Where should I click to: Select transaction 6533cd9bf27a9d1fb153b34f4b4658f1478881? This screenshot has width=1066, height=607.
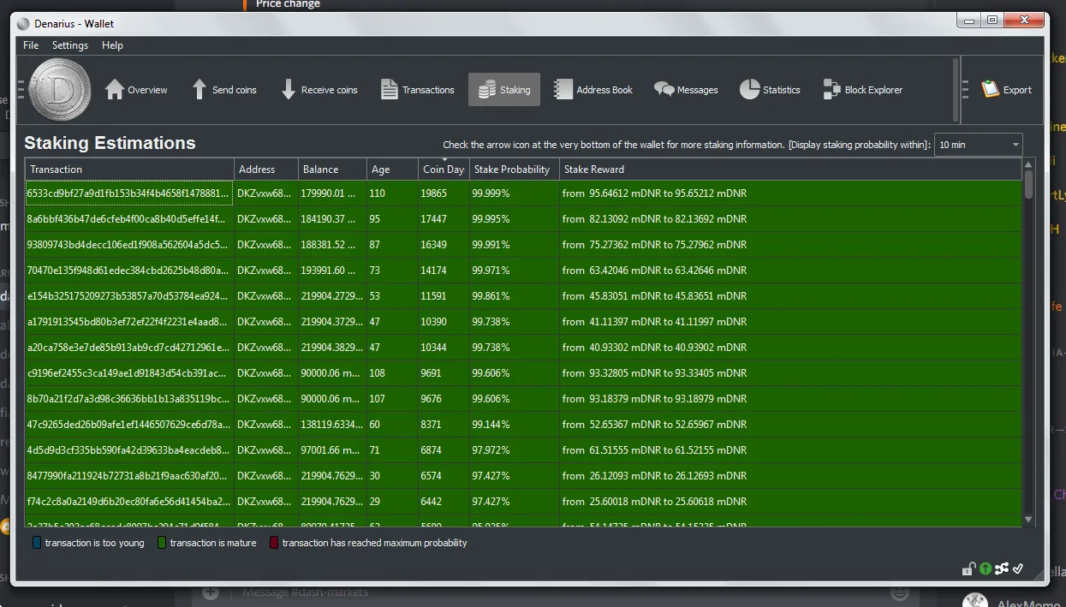pyautogui.click(x=129, y=193)
